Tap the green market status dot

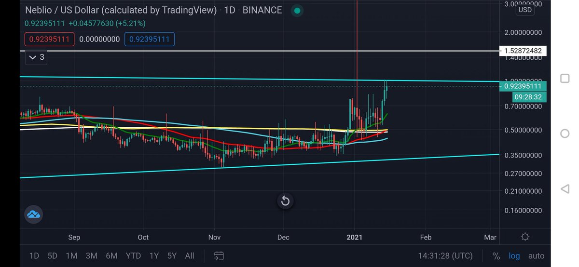[297, 10]
